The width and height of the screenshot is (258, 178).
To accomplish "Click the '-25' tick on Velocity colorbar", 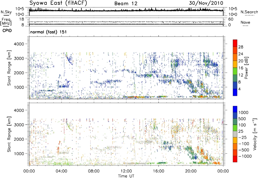I will point(243,137).
